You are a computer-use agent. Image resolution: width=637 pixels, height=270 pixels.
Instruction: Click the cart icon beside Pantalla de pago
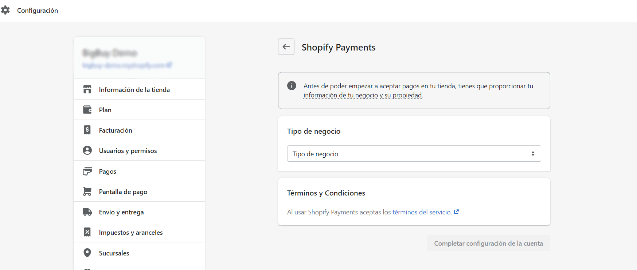[x=87, y=192]
